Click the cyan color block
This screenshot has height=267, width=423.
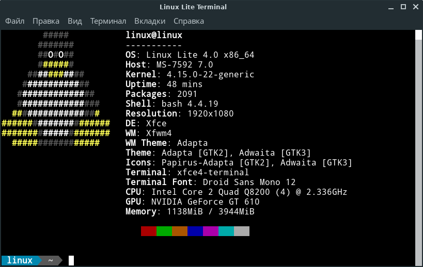[x=226, y=231]
